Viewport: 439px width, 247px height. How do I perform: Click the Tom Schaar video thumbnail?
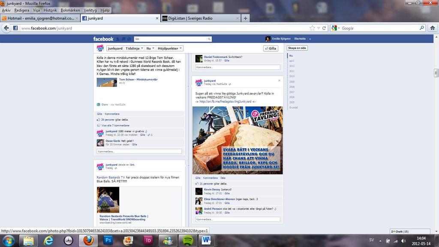coord(107,82)
